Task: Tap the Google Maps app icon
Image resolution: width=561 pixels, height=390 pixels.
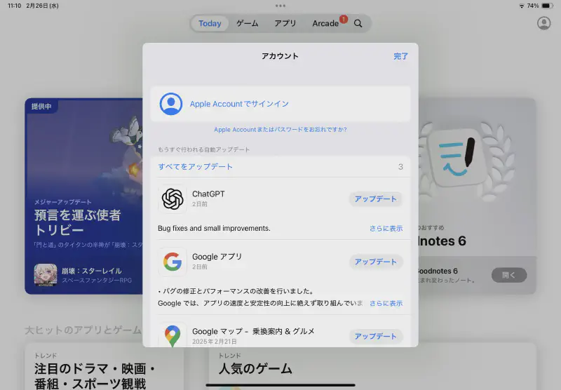Action: [172, 335]
